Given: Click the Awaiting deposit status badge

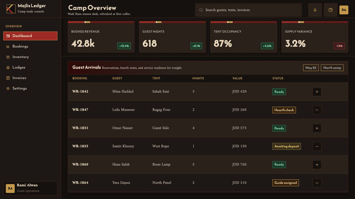Looking at the screenshot, I should pyautogui.click(x=286, y=146).
